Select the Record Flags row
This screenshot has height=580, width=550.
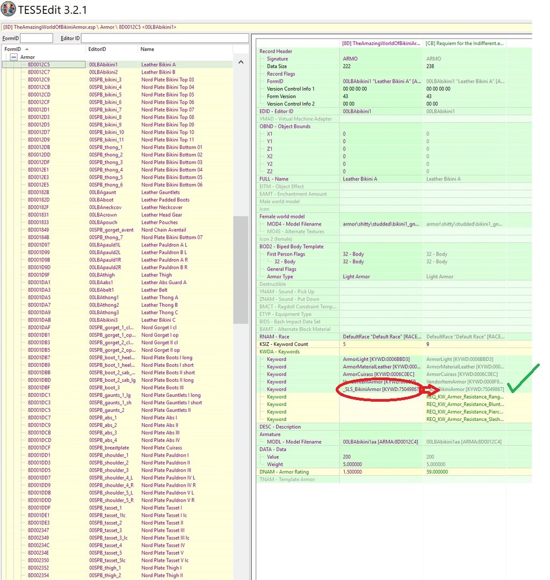coord(394,74)
